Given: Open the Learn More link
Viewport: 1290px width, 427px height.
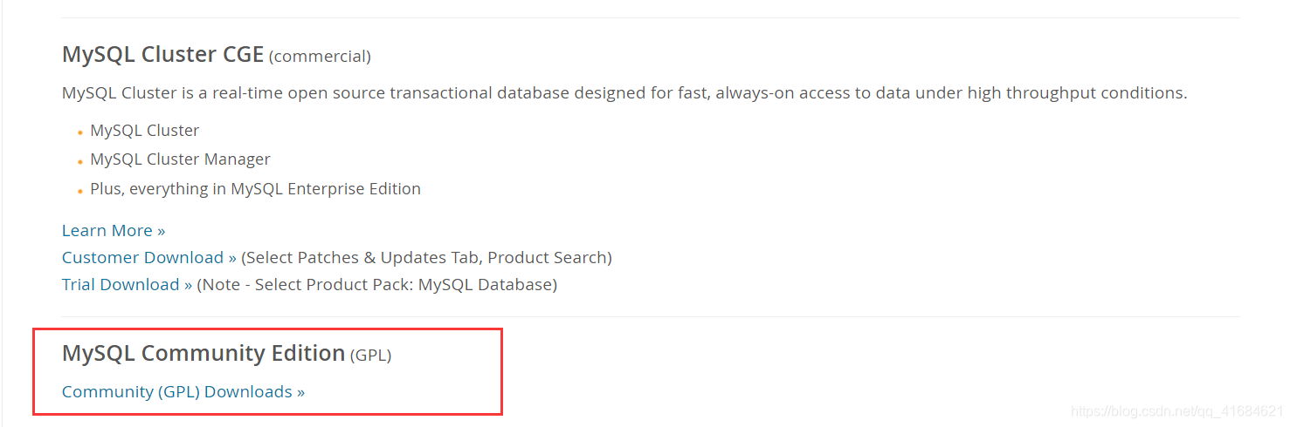Looking at the screenshot, I should click(114, 231).
